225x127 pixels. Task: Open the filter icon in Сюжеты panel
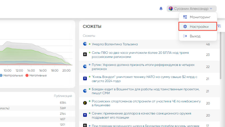tap(219, 26)
